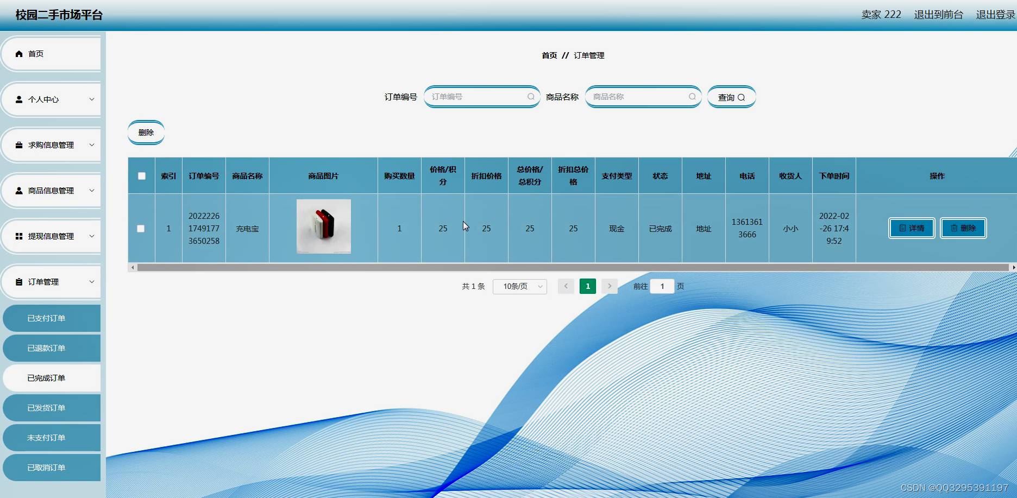1017x498 pixels.
Task: Open 未支付订单 in the sidebar
Action: (x=52, y=438)
